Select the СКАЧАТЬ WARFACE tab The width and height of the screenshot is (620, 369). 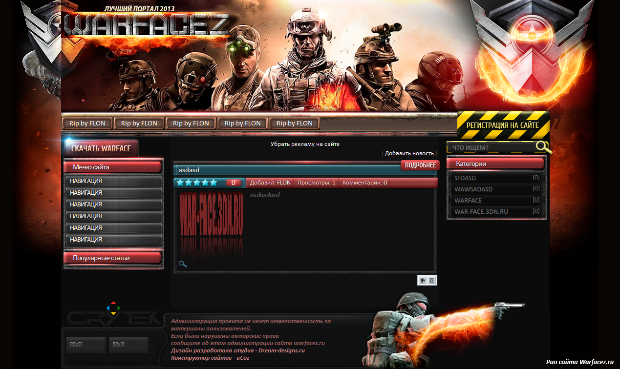click(100, 148)
